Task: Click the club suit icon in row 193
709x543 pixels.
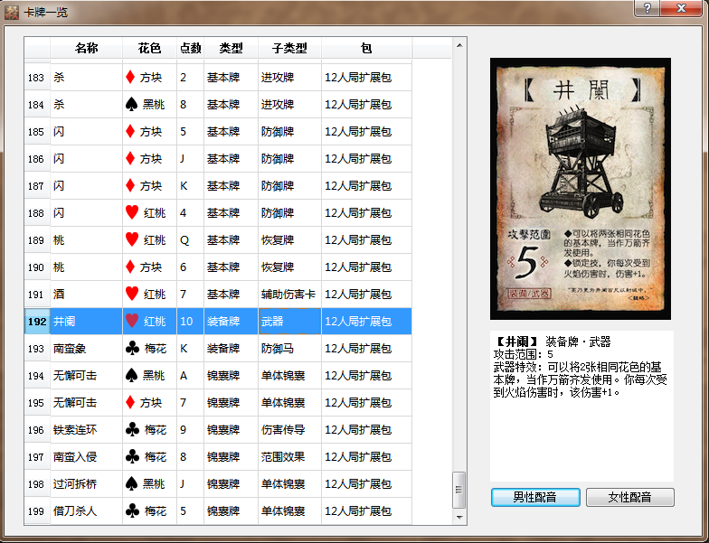Action: pos(132,349)
